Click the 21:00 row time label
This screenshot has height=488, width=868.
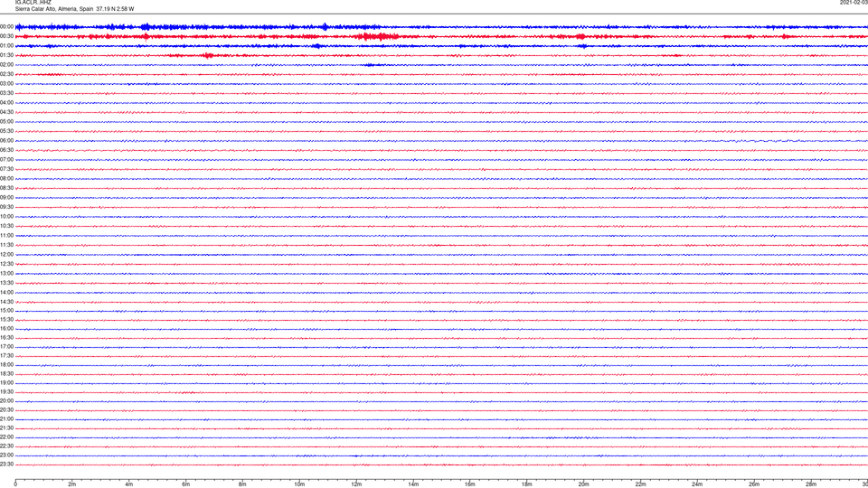pos(6,418)
